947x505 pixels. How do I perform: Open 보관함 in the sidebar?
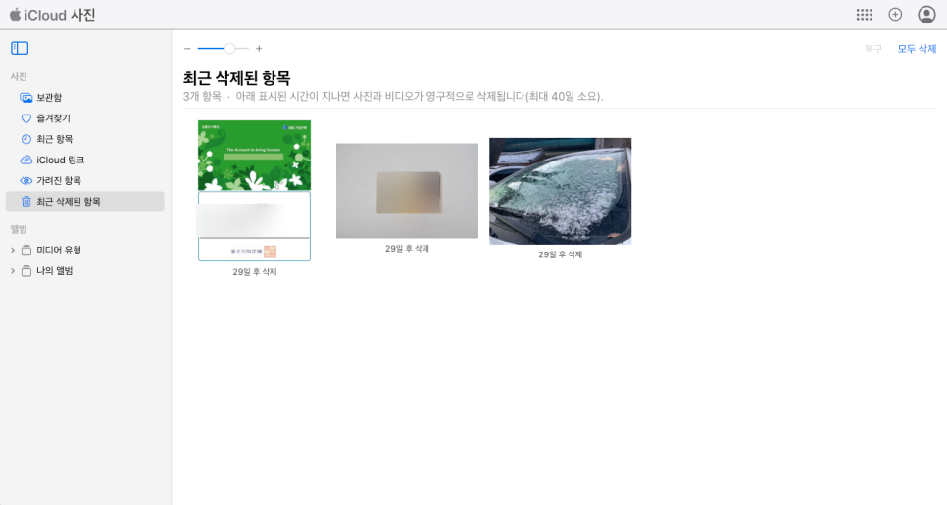click(x=84, y=98)
